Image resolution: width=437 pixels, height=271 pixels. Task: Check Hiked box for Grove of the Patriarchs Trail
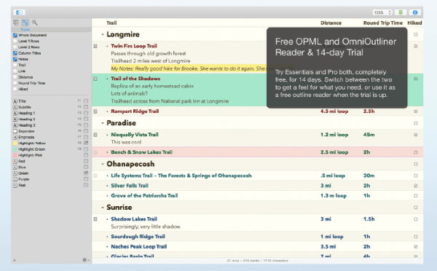(416, 196)
